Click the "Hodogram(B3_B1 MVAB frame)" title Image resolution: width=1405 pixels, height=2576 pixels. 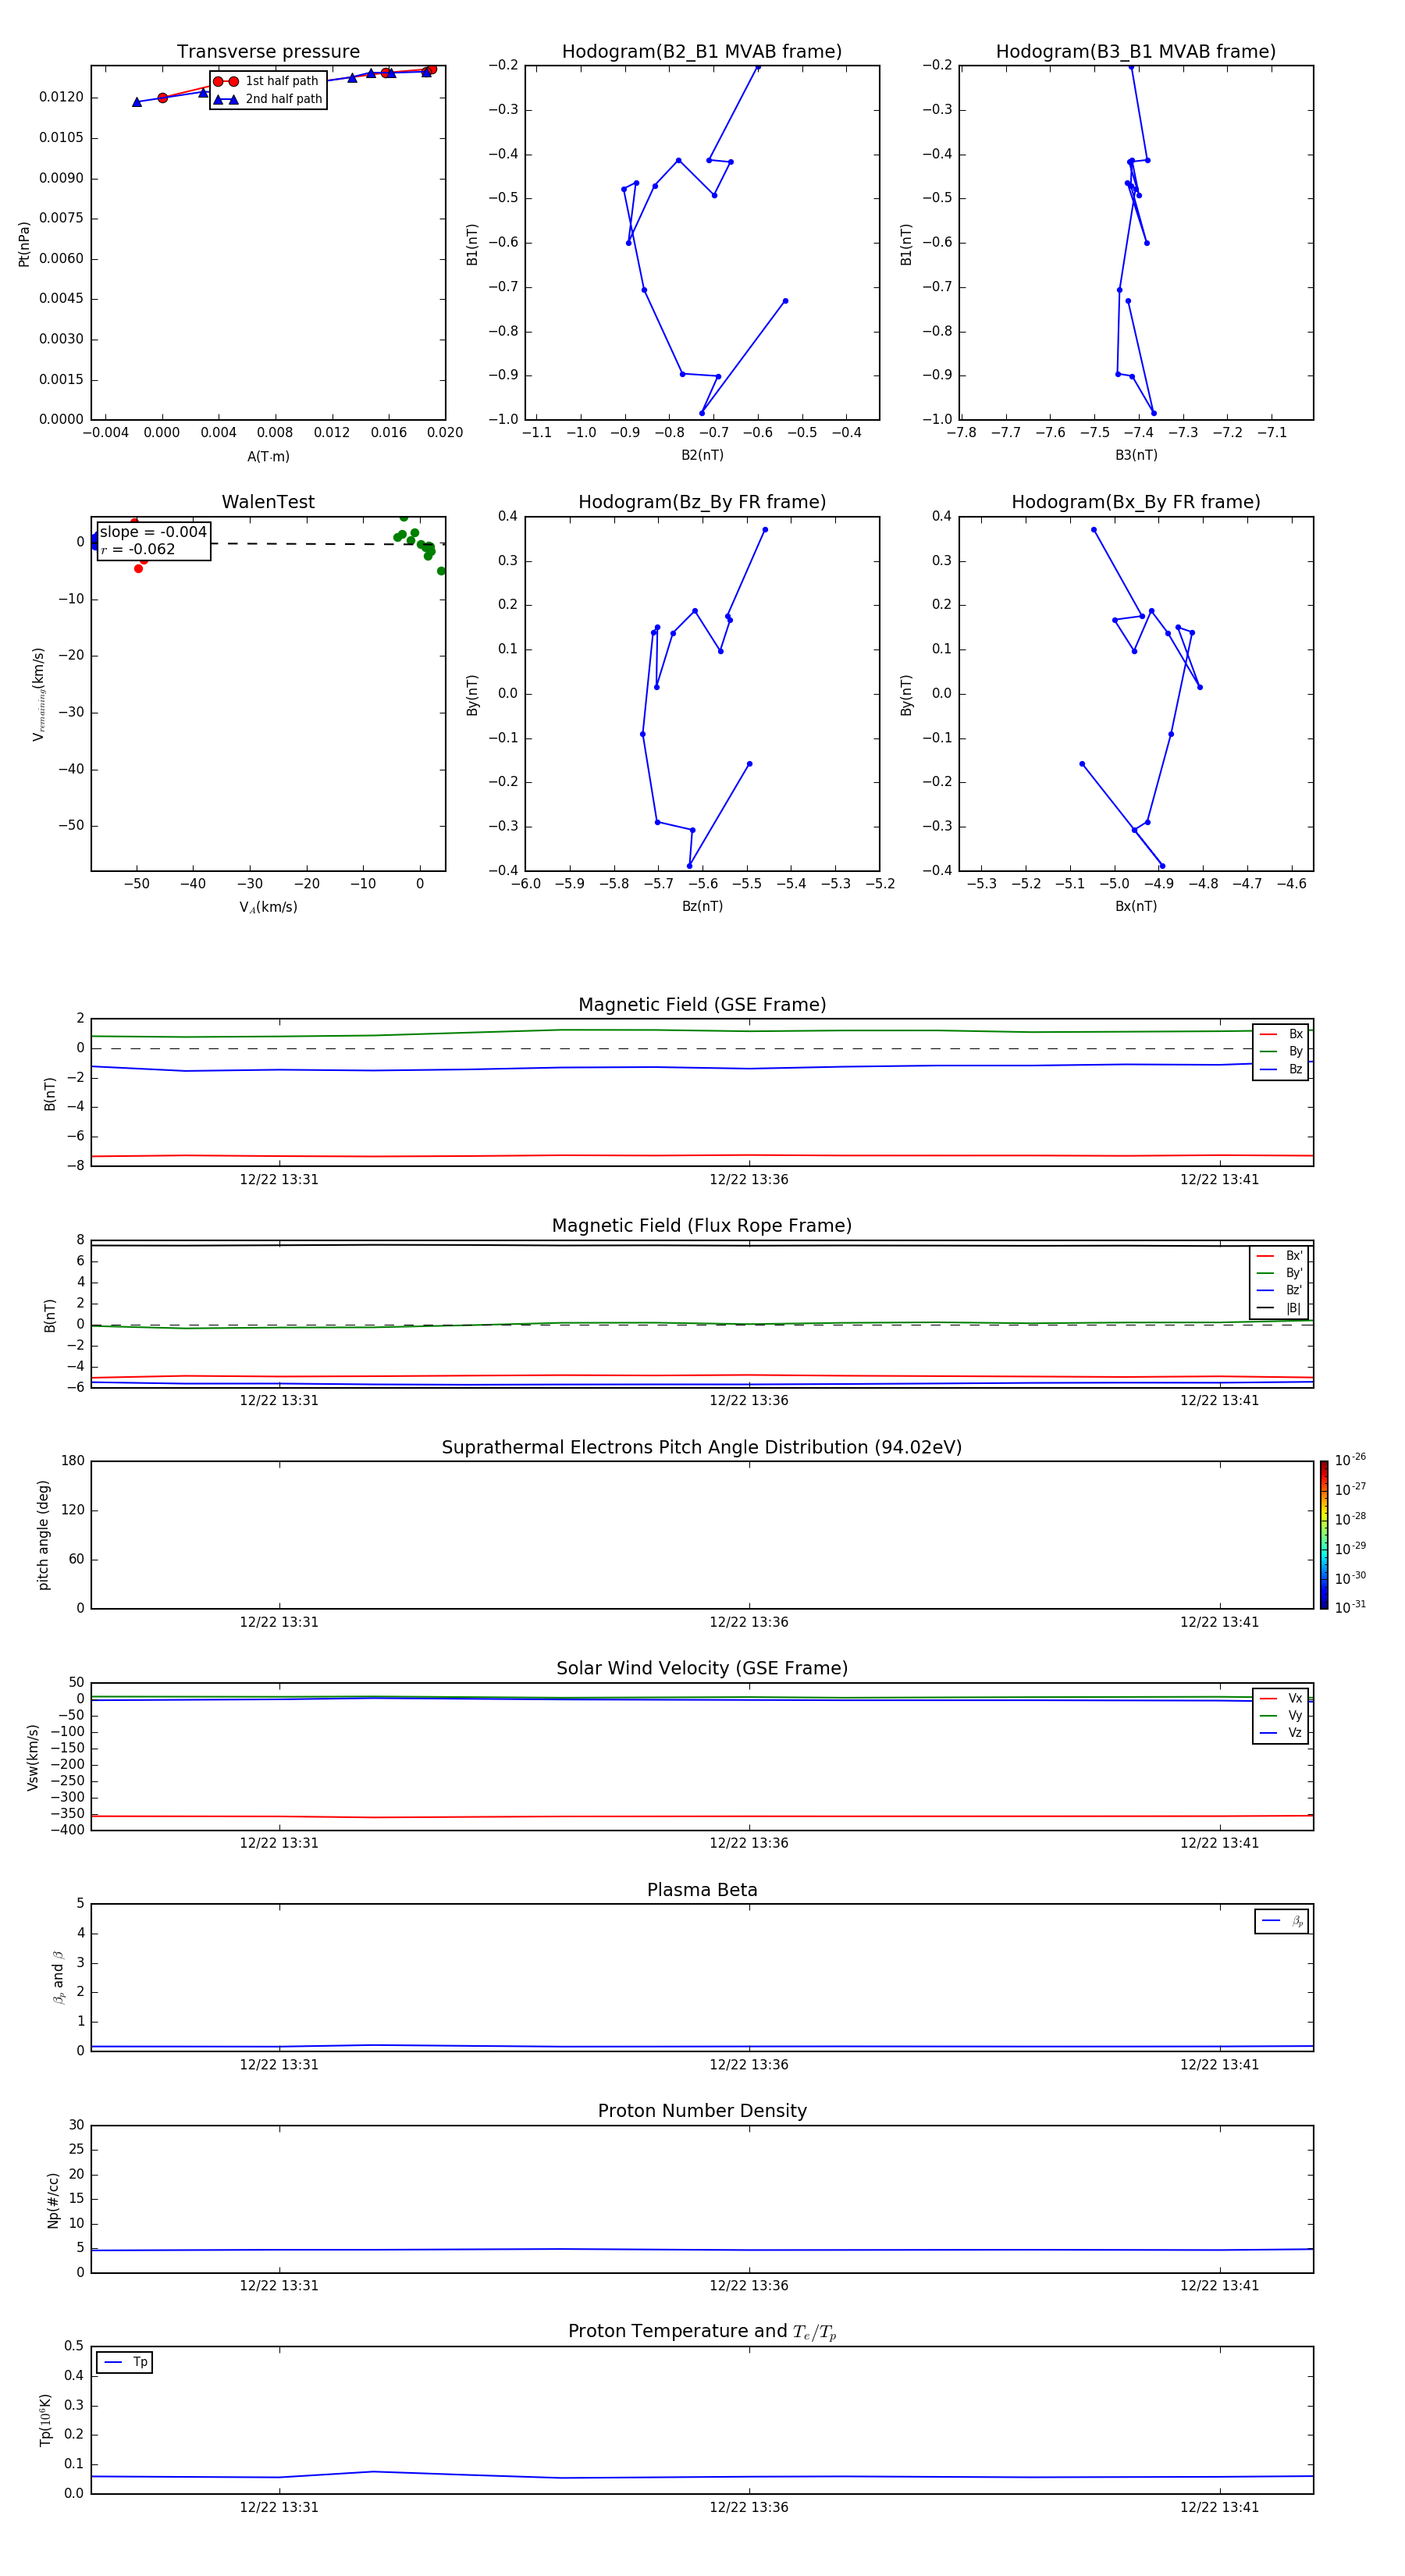point(1136,52)
